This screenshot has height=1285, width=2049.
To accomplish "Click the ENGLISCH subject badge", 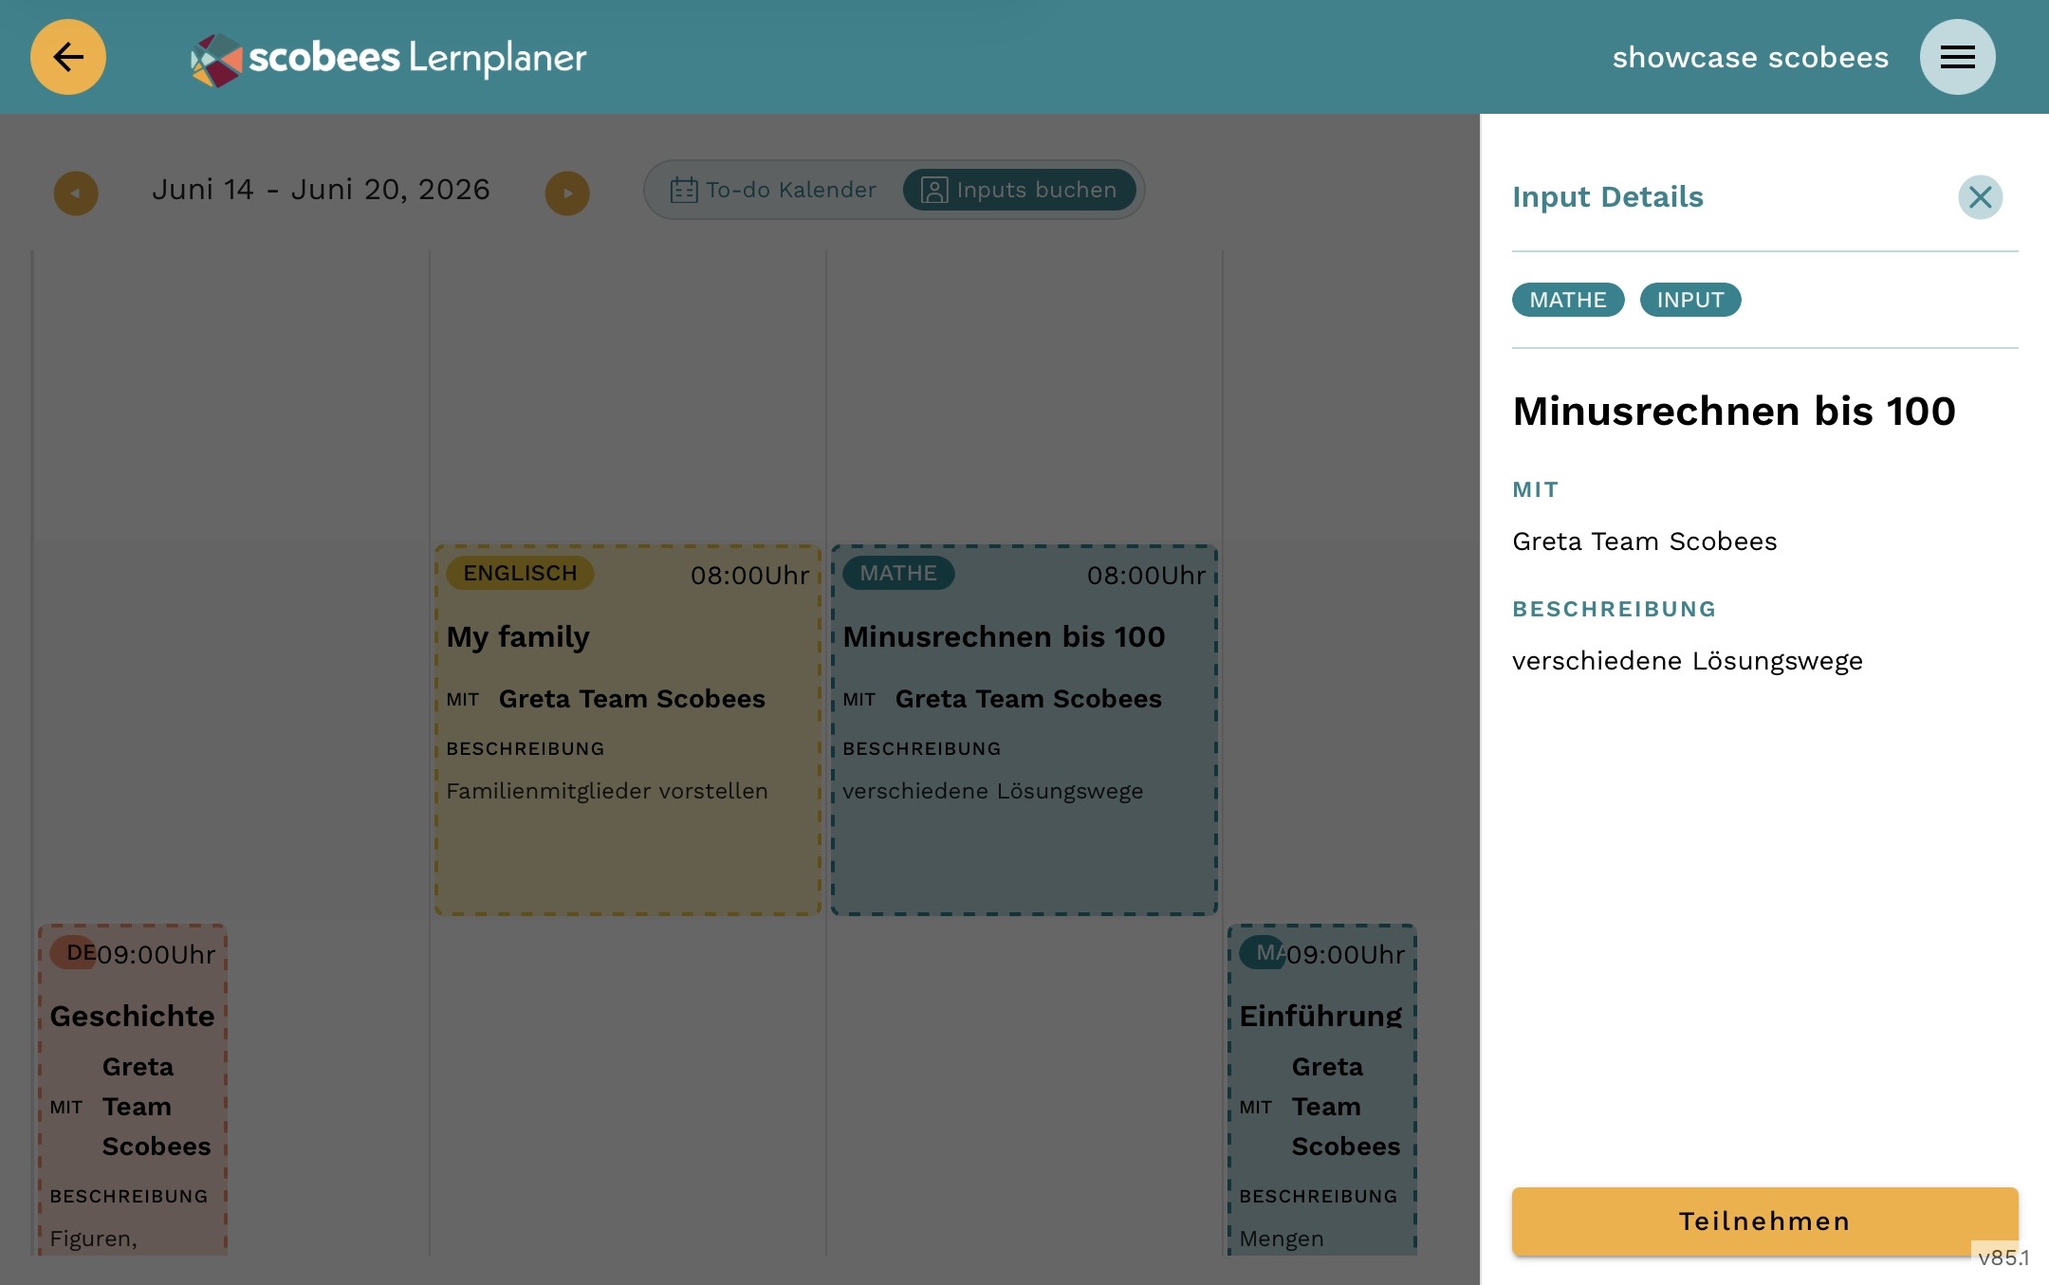I will click(x=520, y=573).
